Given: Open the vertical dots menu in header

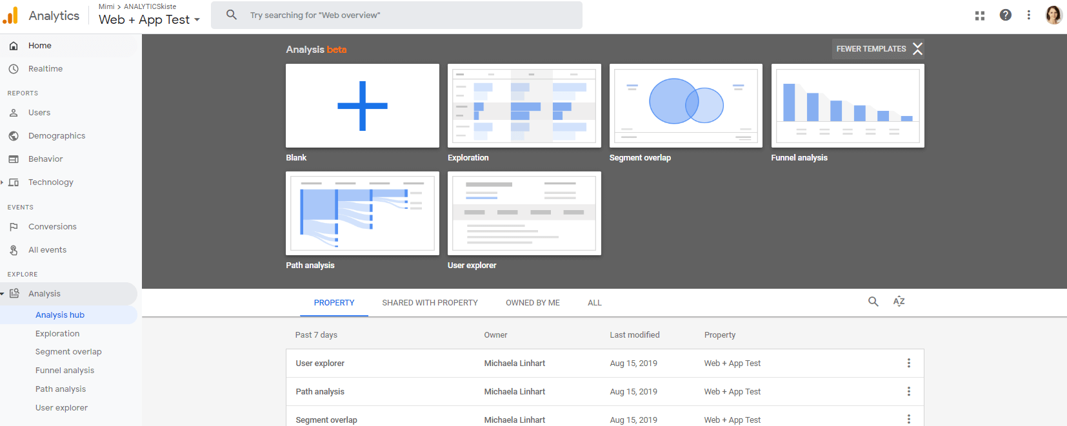Looking at the screenshot, I should tap(1028, 15).
